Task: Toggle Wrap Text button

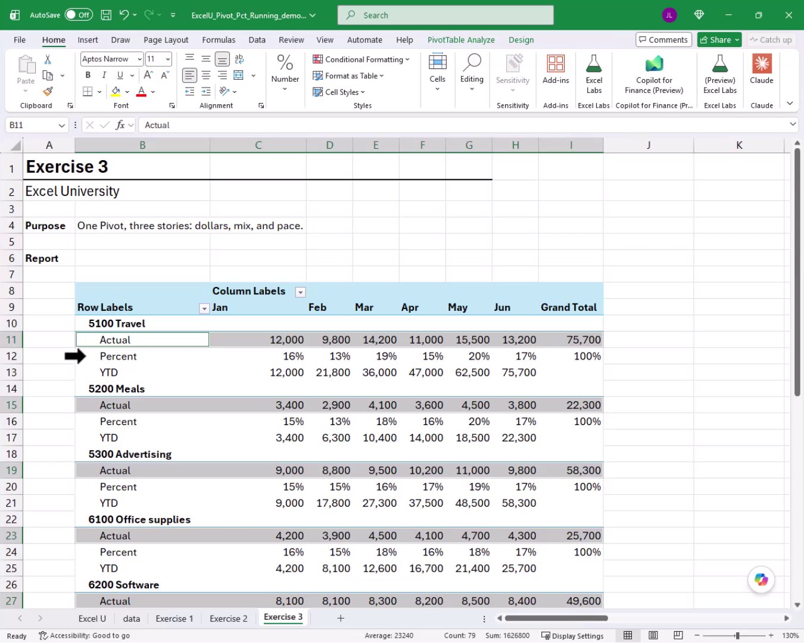Action: point(239,58)
